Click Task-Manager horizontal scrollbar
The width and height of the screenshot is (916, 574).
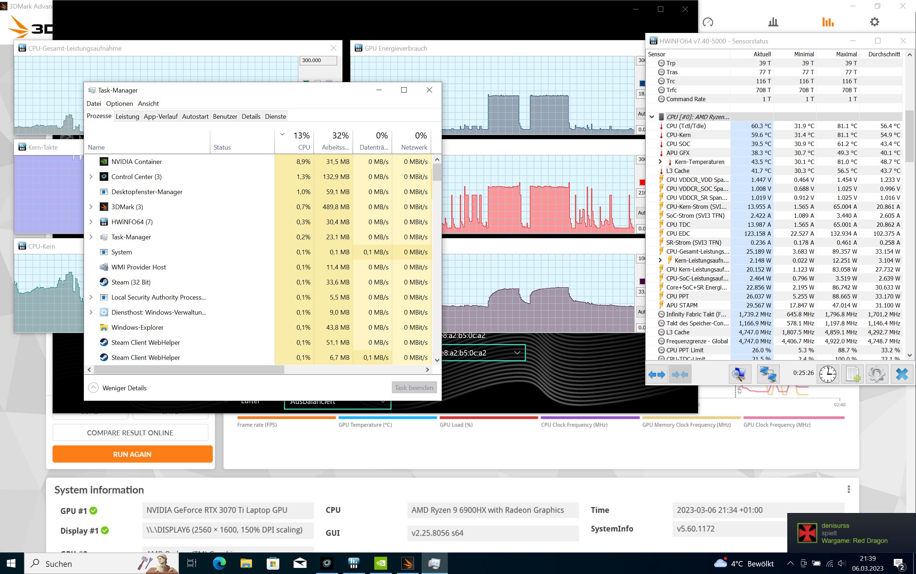point(189,370)
